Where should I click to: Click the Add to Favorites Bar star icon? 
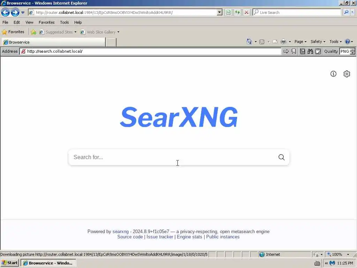(33, 32)
